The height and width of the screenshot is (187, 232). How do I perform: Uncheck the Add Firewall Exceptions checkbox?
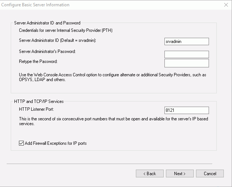(x=21, y=143)
